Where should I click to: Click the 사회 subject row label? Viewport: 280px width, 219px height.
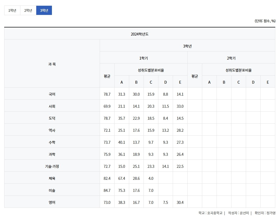[x=52, y=106]
